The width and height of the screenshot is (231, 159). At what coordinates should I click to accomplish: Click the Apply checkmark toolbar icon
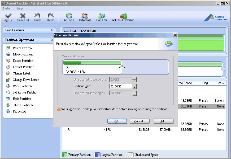pyautogui.click(x=8, y=16)
